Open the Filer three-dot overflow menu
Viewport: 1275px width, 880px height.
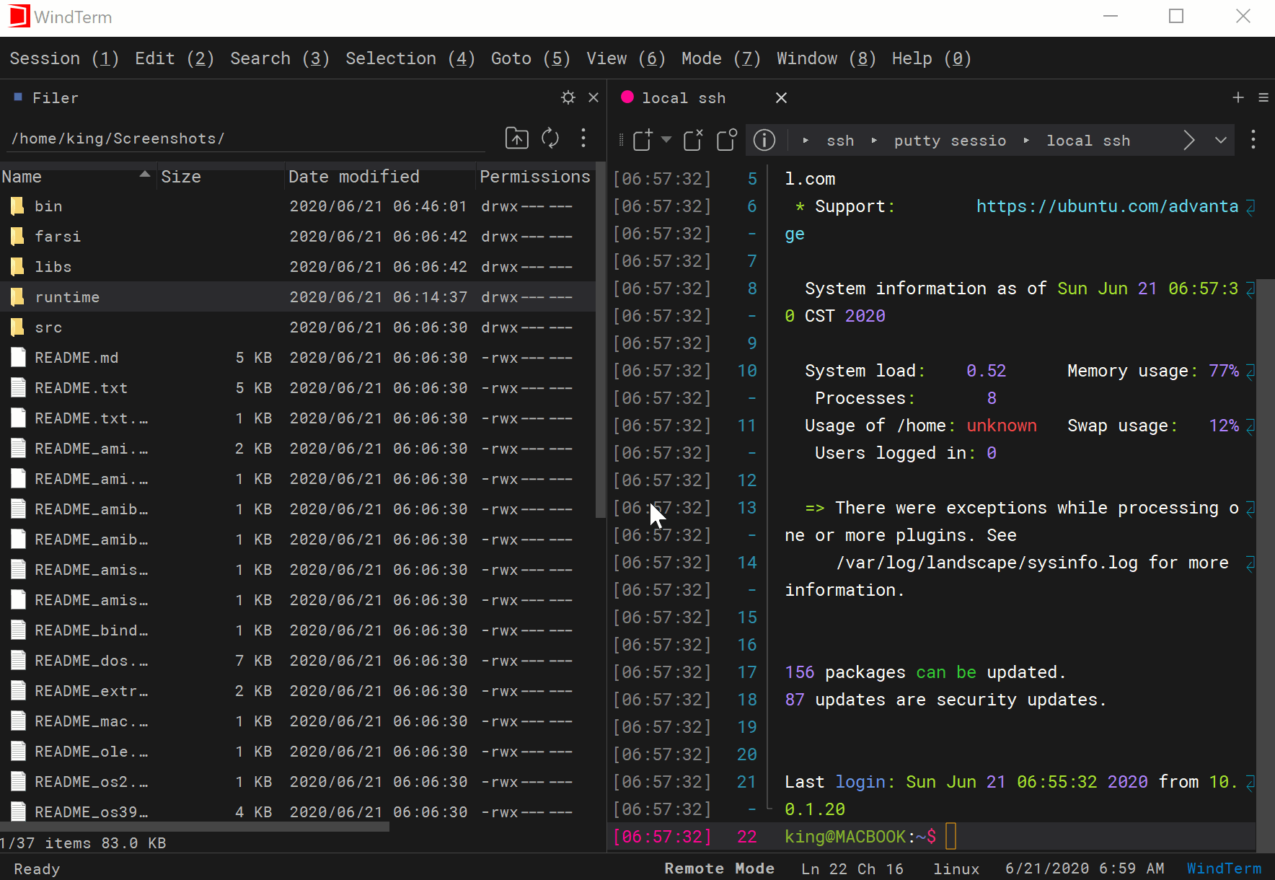click(583, 138)
